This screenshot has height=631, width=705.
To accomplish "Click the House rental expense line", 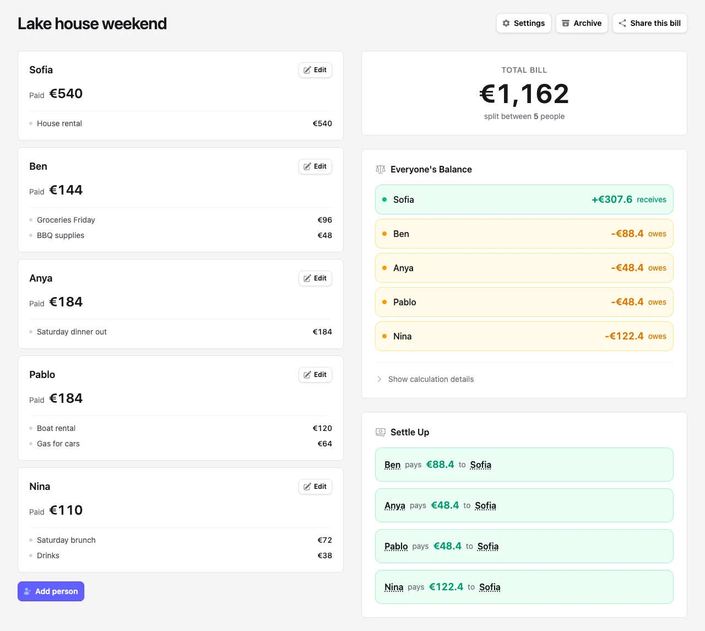I will (x=181, y=123).
